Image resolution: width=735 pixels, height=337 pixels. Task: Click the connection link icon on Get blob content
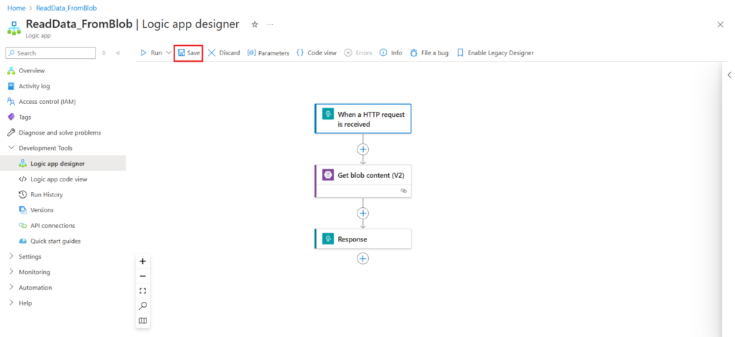(403, 191)
